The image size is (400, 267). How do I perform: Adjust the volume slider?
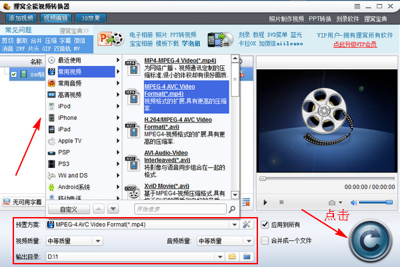pos(375,202)
